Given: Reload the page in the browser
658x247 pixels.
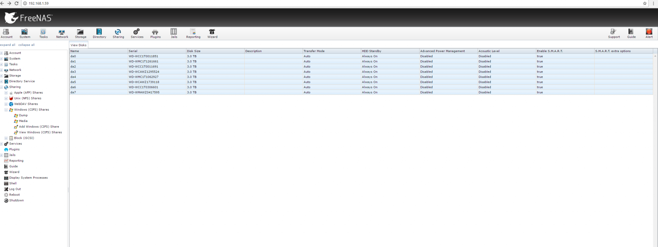Looking at the screenshot, I should 16,3.
